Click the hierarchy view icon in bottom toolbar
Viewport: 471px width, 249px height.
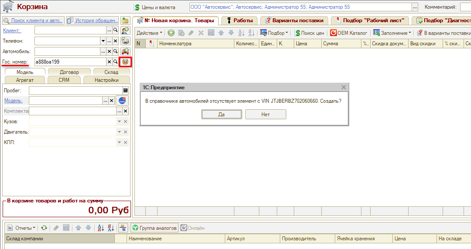pyautogui.click(x=123, y=228)
